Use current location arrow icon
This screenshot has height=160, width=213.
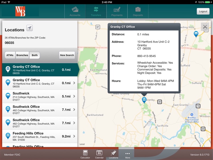pyautogui.click(x=30, y=28)
